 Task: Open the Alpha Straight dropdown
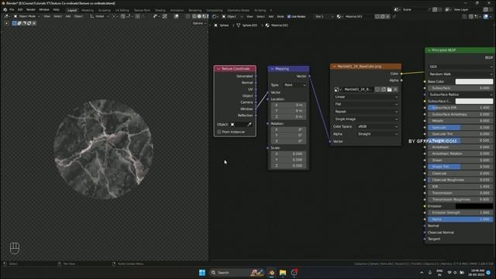(x=377, y=134)
